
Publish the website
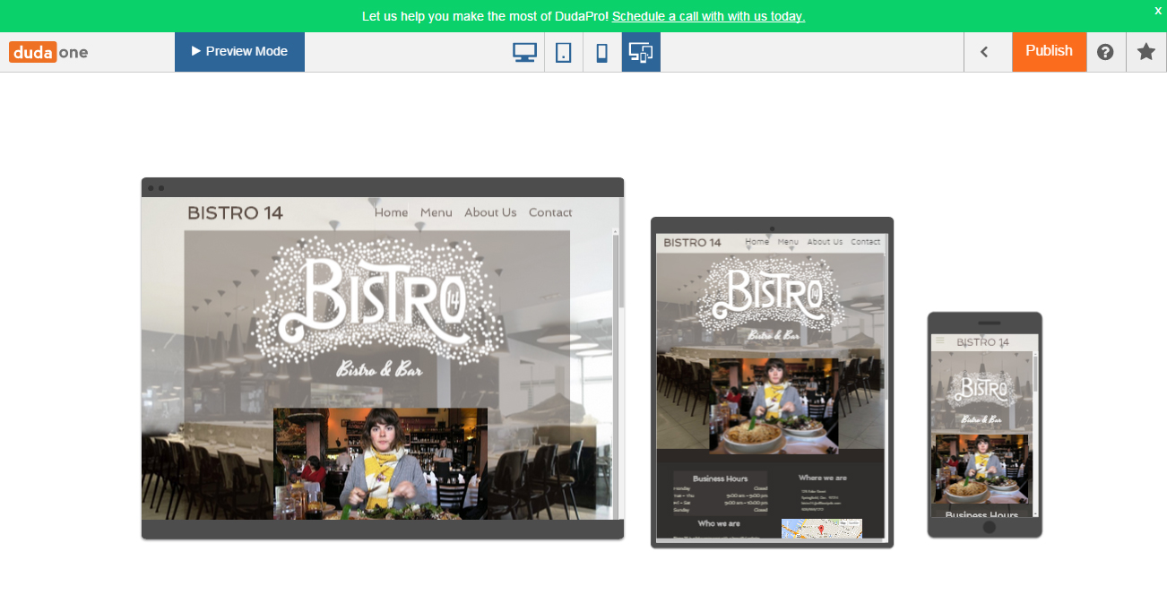1049,51
